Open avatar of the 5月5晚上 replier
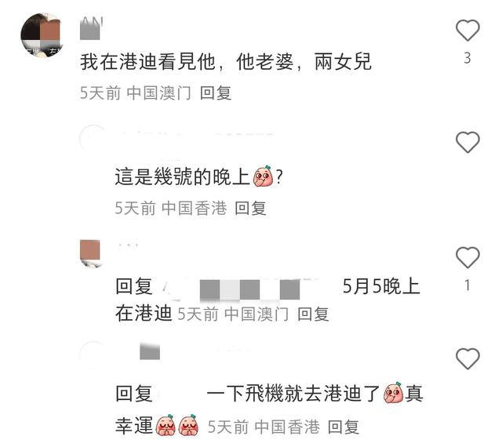 [91, 253]
